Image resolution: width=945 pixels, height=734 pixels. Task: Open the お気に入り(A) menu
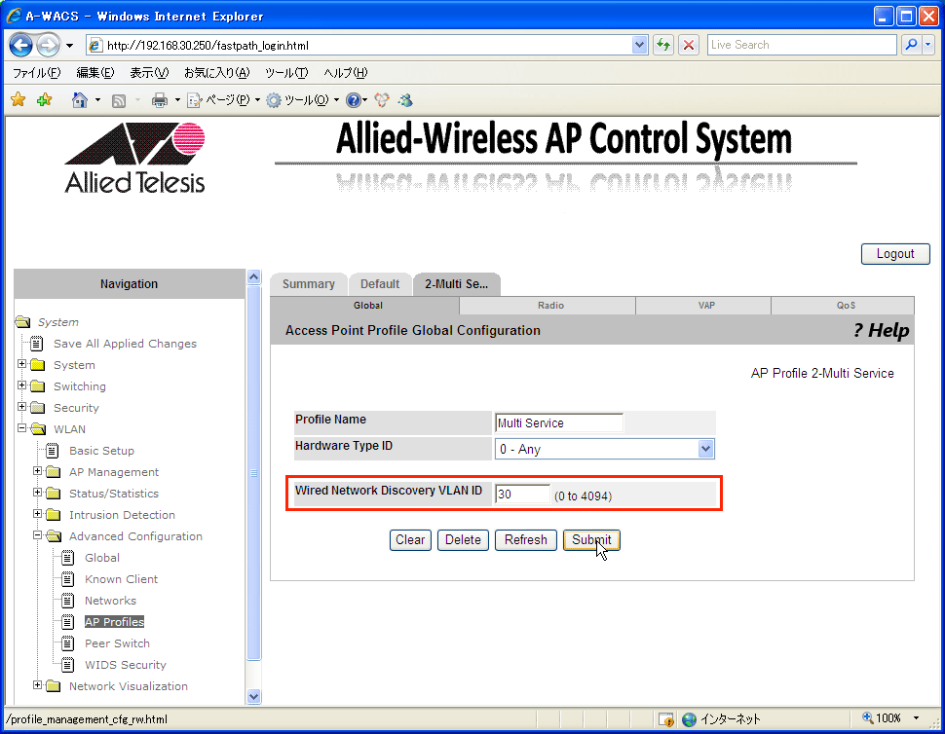coord(217,73)
